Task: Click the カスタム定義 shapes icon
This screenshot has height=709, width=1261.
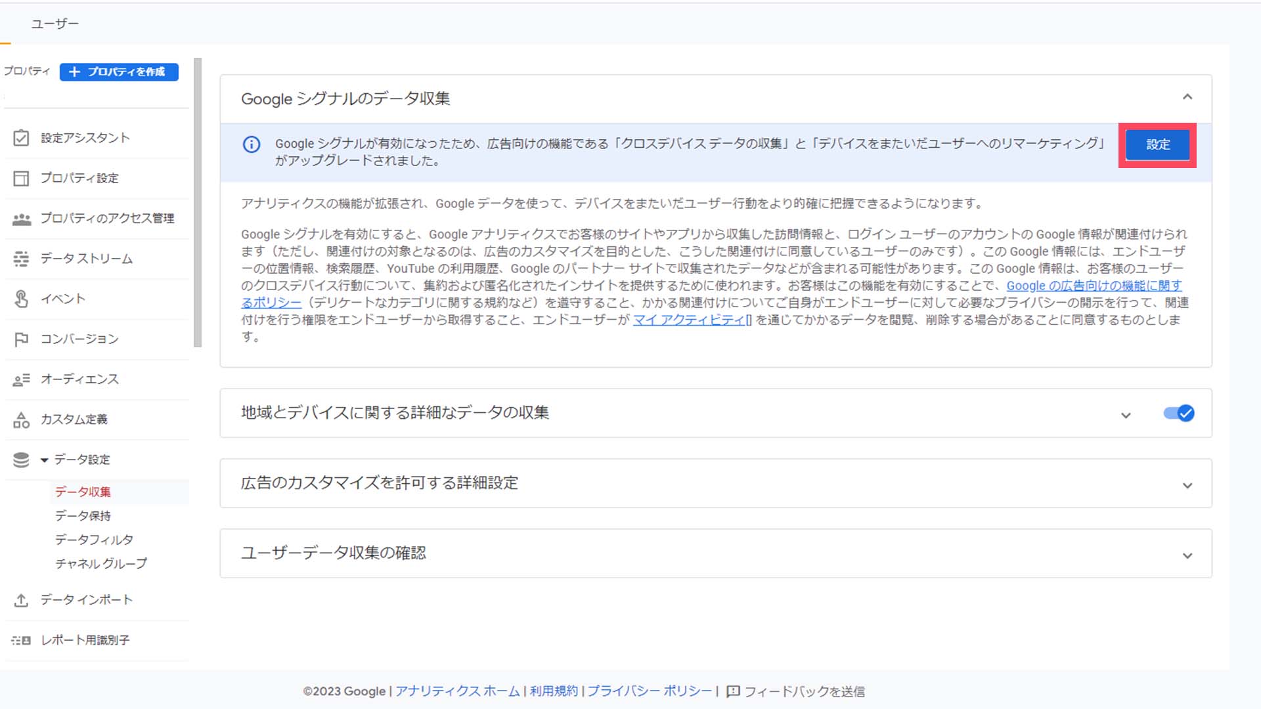Action: coord(21,419)
